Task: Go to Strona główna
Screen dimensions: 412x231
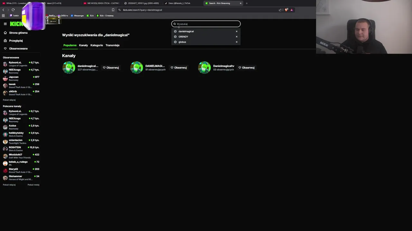Action: (18, 33)
